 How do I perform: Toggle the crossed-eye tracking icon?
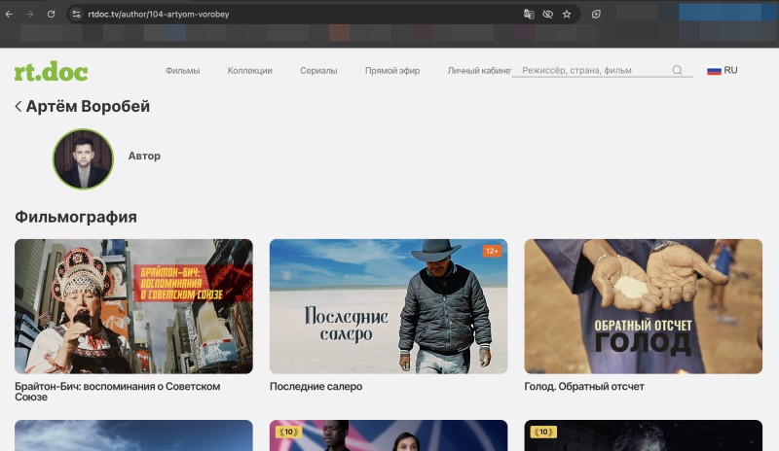547,14
